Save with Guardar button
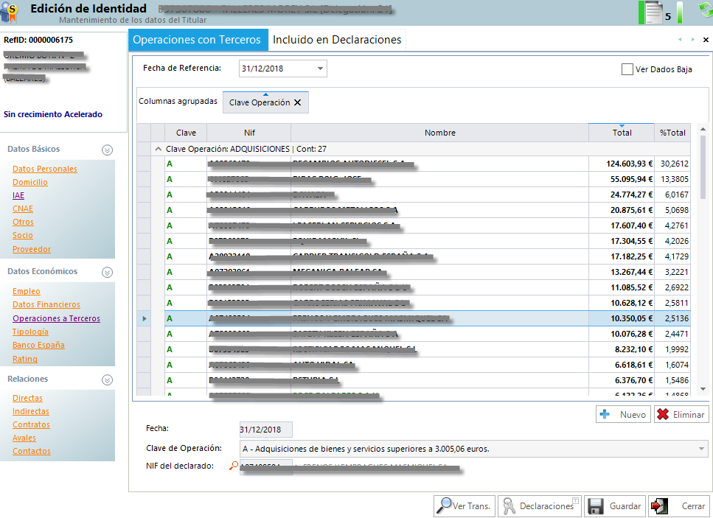 (x=615, y=505)
